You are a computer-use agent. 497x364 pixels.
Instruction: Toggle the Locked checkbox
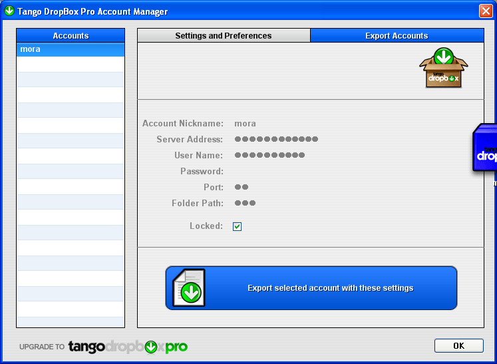pyautogui.click(x=237, y=226)
